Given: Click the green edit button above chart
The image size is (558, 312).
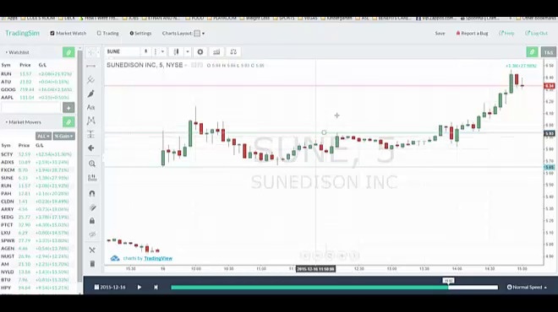Looking at the screenshot, I should point(532,52).
